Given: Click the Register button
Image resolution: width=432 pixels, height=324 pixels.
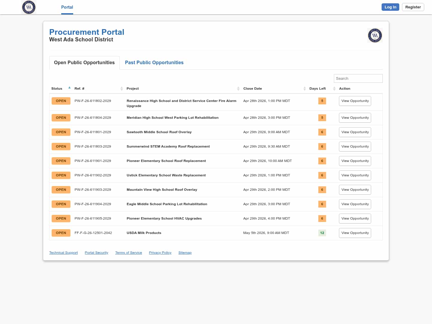Looking at the screenshot, I should point(413,7).
